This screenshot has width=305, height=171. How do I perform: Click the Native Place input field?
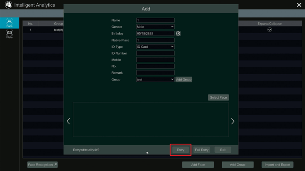(155, 40)
